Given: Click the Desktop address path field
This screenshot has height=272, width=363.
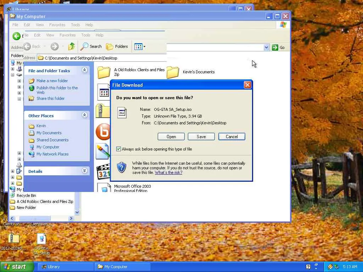Looking at the screenshot, I should [102, 58].
